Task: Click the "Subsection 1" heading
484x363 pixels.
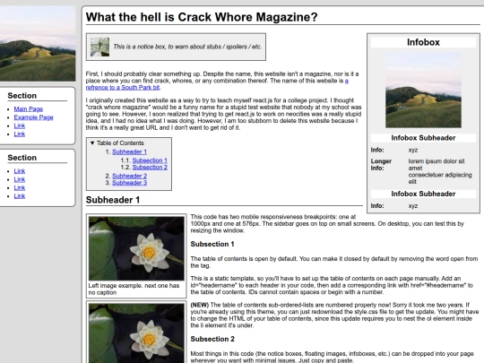Action: coord(212,244)
